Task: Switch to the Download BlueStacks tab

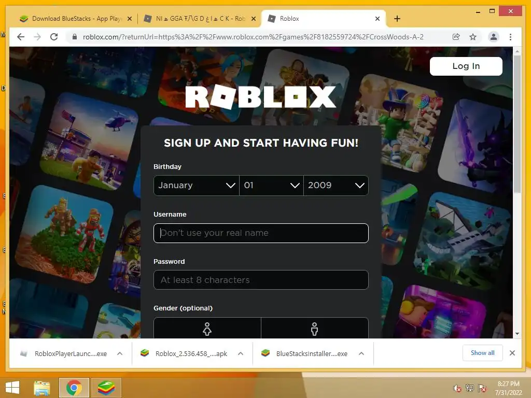Action: click(x=76, y=19)
